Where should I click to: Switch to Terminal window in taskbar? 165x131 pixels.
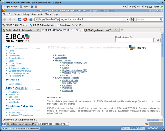pyautogui.click(x=53, y=124)
